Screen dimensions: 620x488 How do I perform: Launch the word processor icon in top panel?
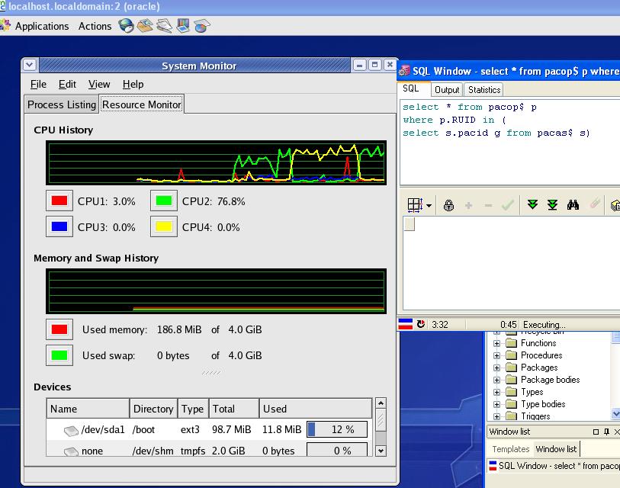pos(164,26)
